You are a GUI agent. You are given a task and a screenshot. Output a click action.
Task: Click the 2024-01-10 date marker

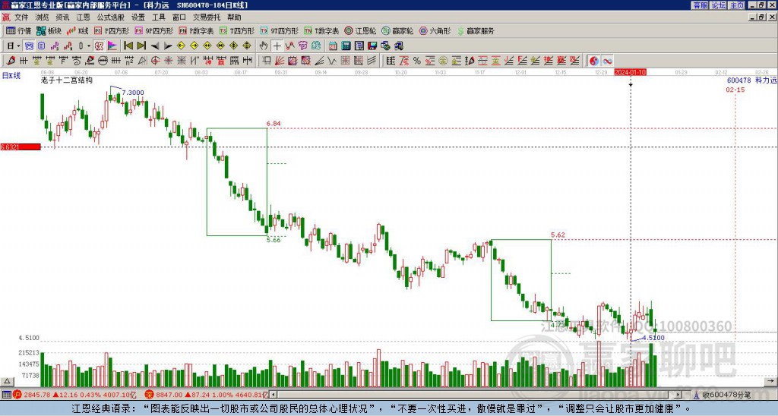point(630,72)
